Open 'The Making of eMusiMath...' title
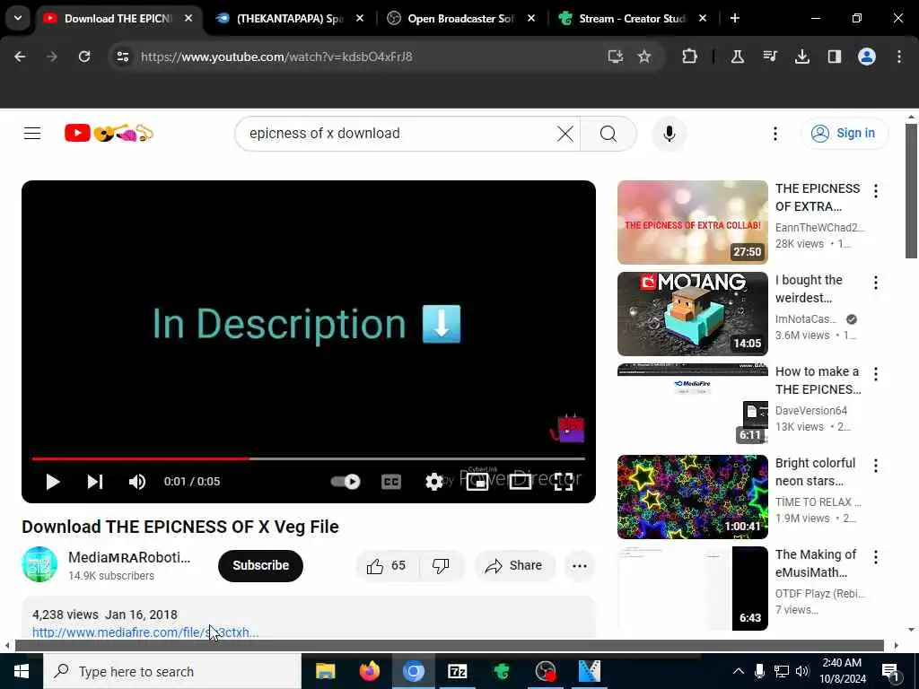The width and height of the screenshot is (919, 689). click(816, 563)
